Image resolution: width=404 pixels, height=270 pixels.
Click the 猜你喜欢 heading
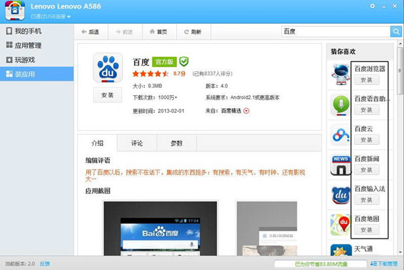343,52
